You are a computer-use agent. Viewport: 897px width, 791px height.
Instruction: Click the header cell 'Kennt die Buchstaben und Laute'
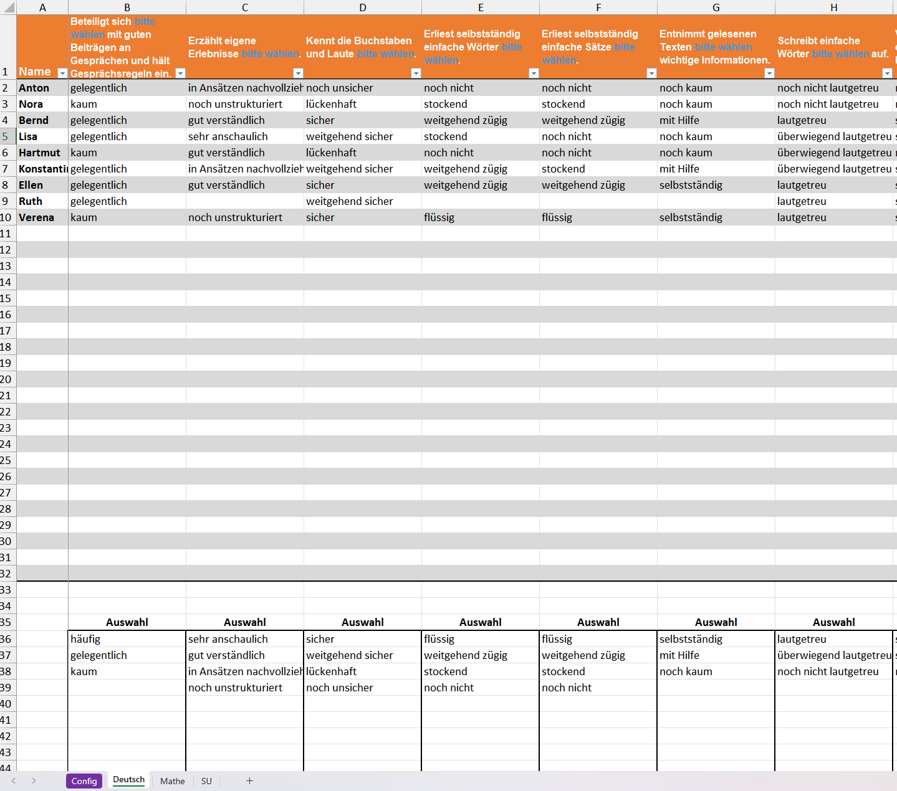pos(363,47)
